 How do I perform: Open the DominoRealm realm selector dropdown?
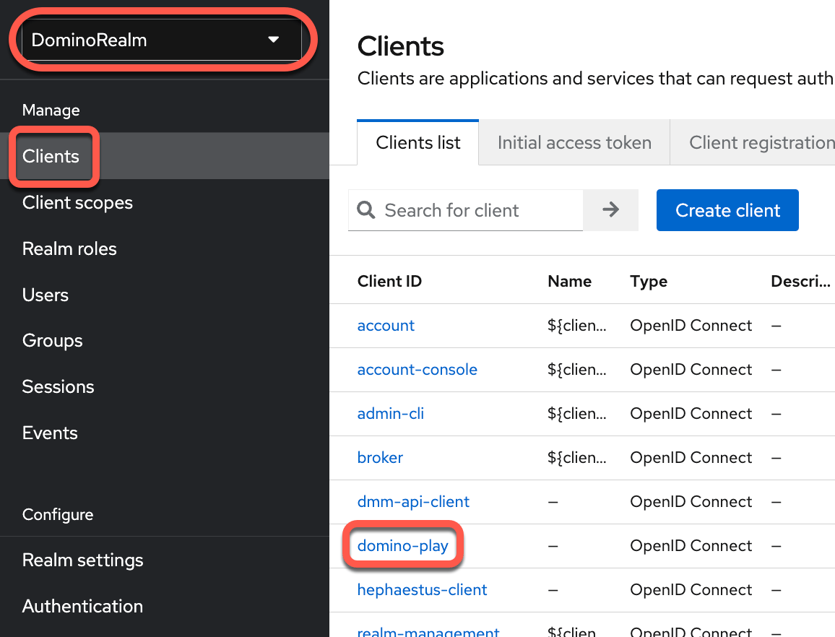tap(161, 40)
